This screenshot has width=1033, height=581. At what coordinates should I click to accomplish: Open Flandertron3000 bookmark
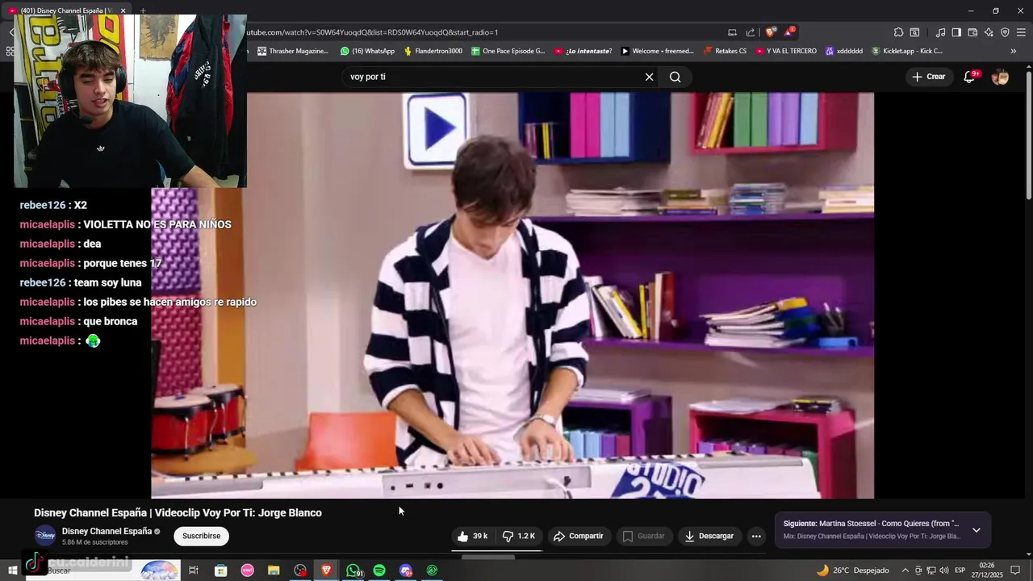(433, 51)
